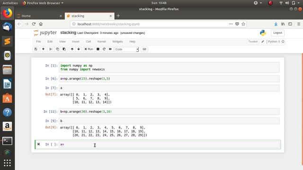Show applications grid in dock
The width and height of the screenshot is (303, 170).
(8, 163)
